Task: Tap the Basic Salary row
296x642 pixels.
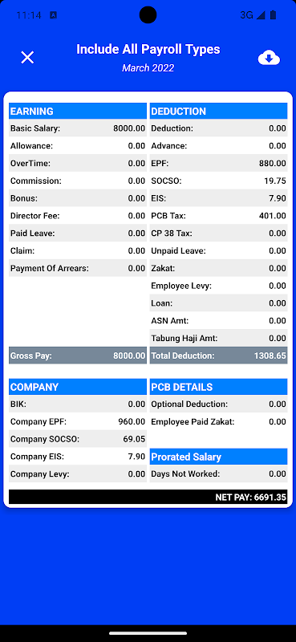Action: [x=78, y=128]
